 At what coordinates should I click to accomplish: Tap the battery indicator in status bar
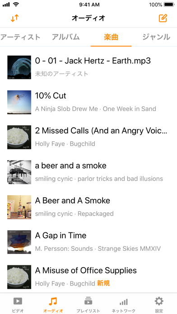pyautogui.click(x=169, y=5)
